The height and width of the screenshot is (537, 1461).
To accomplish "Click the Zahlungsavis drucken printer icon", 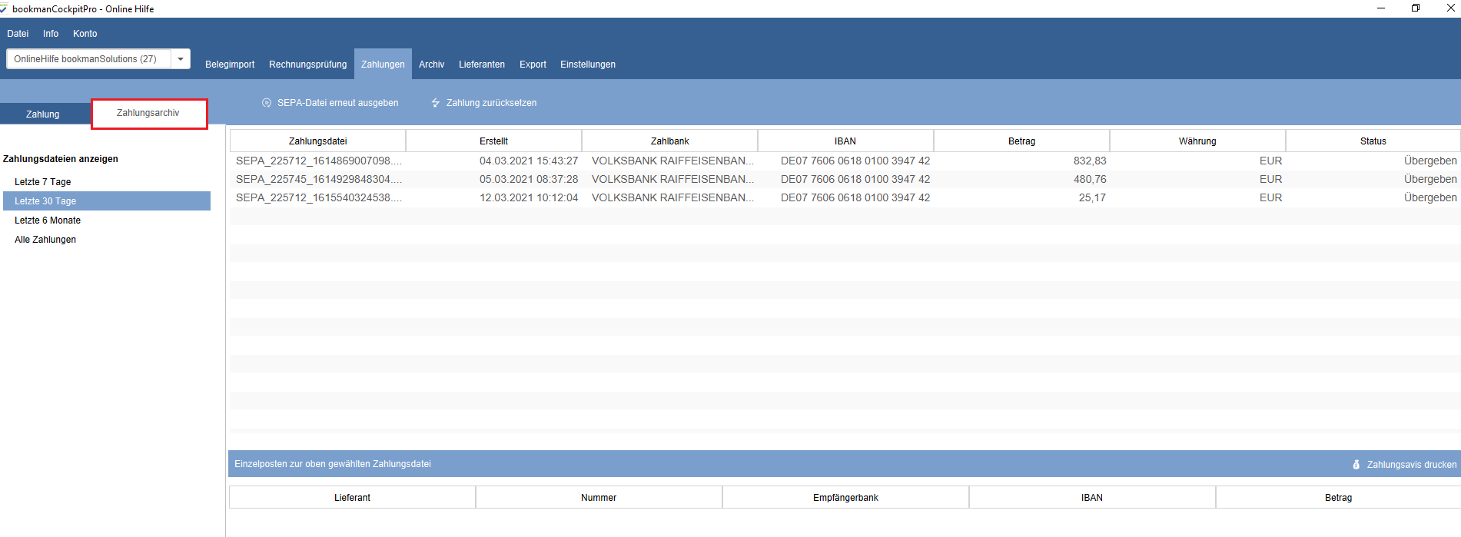I will click(1356, 465).
